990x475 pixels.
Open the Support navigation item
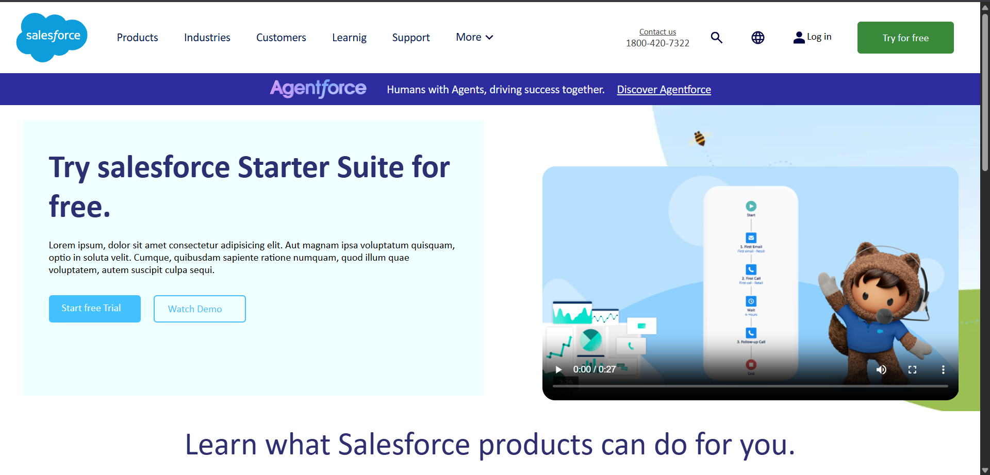(x=410, y=38)
